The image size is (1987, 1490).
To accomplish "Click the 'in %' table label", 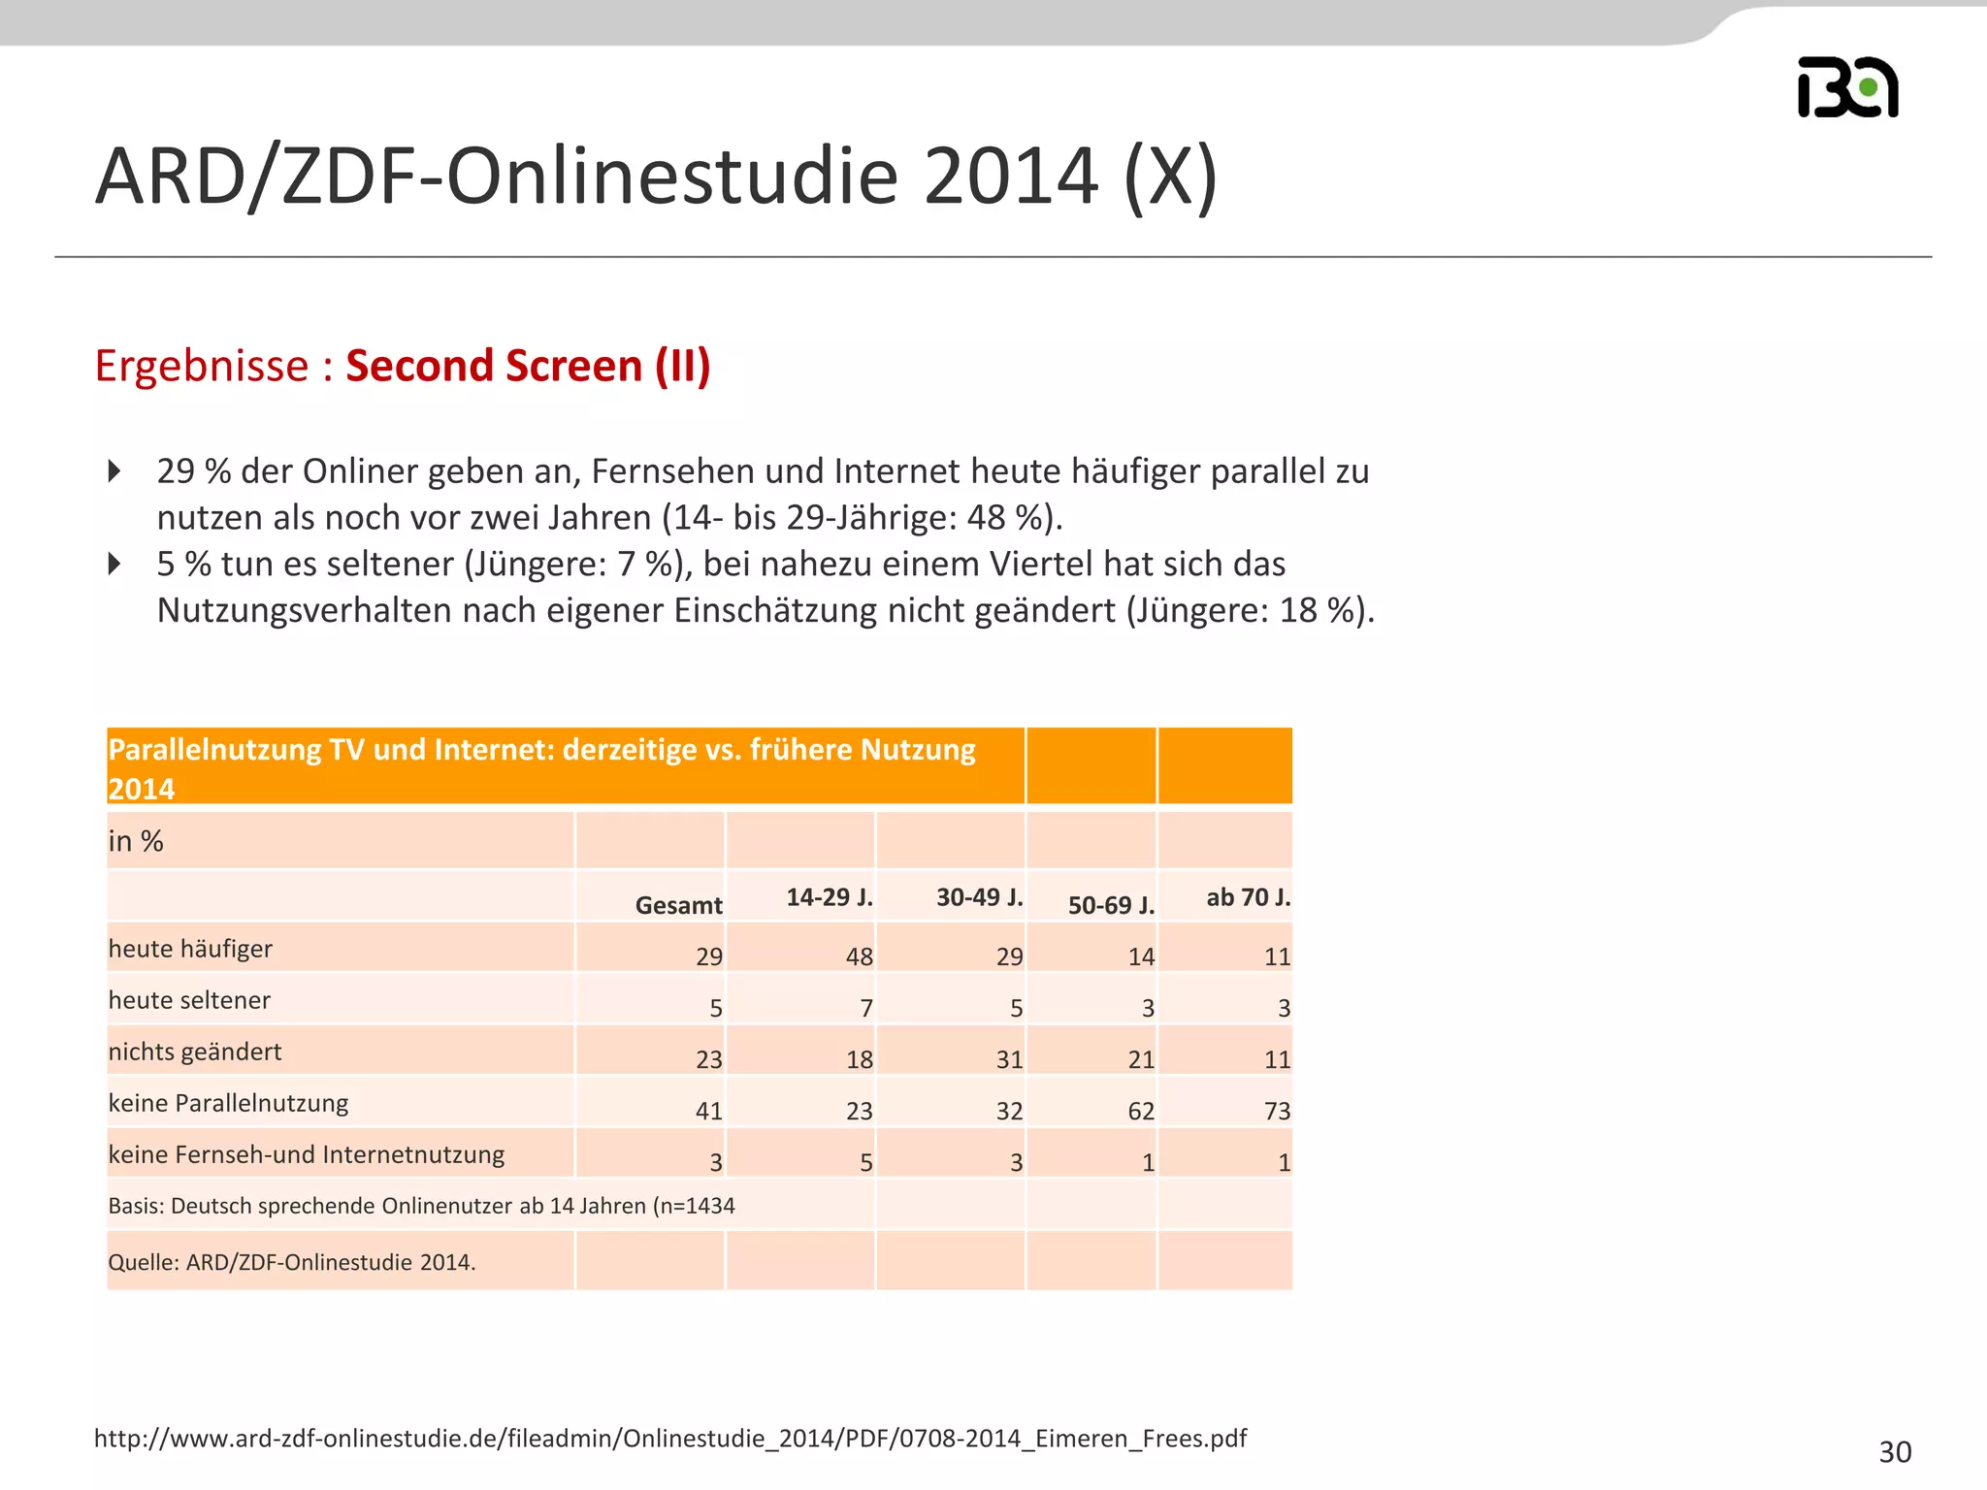I will (136, 841).
